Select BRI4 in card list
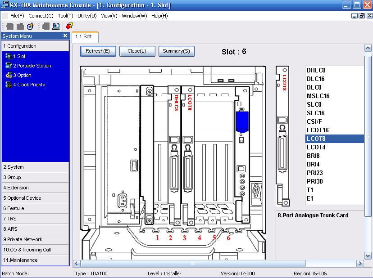The width and height of the screenshot is (373, 278). 334,165
